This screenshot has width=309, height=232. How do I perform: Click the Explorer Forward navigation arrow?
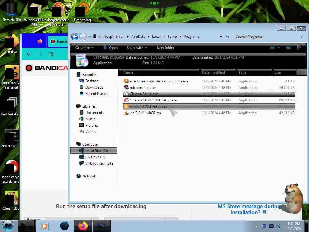pos(83,37)
